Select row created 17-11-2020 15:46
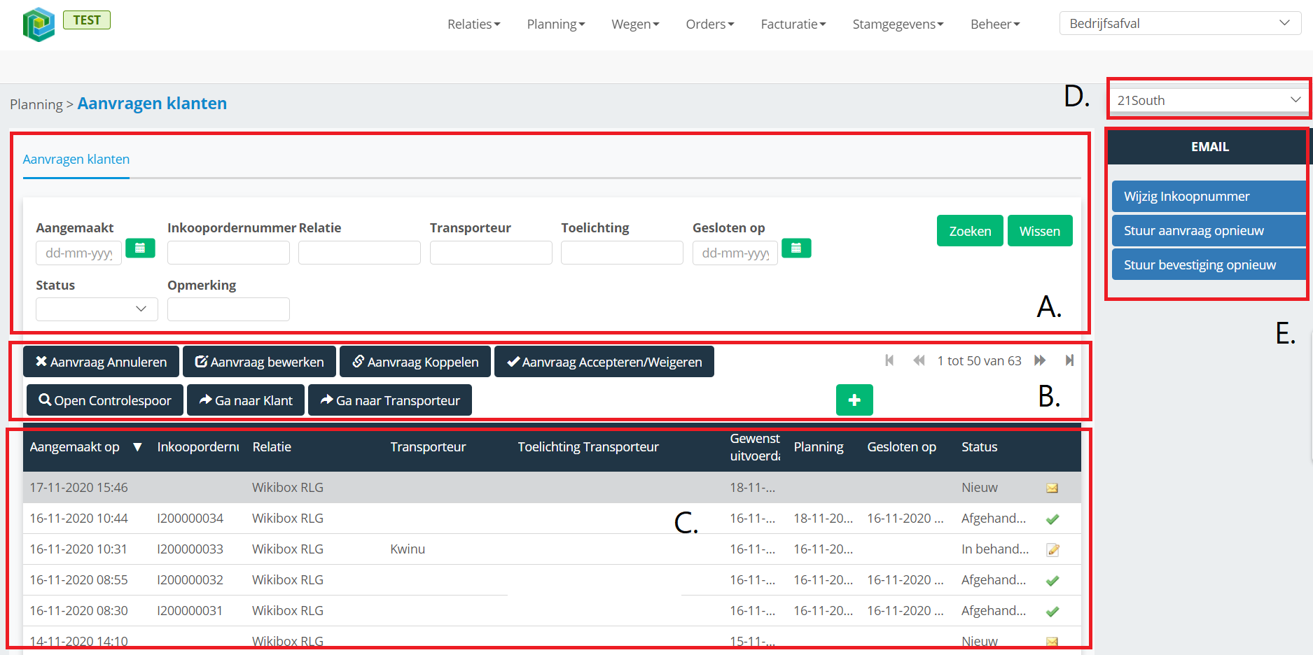The width and height of the screenshot is (1313, 655). point(552,488)
